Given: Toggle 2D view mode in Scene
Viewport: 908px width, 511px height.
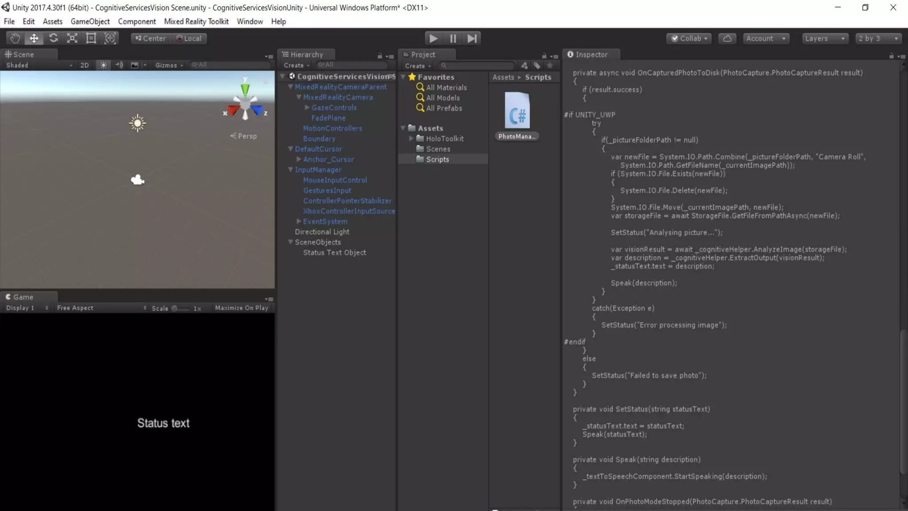Looking at the screenshot, I should click(x=84, y=65).
